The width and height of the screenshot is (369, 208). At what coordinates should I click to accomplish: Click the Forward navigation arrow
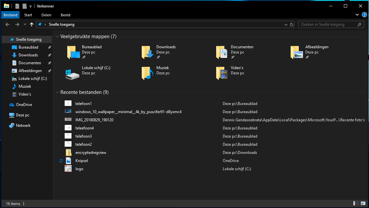tap(17, 24)
